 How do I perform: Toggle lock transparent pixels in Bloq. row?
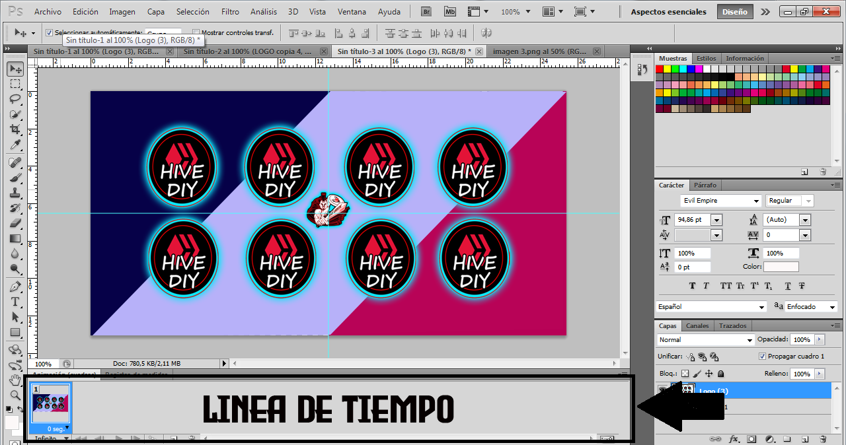[x=685, y=374]
